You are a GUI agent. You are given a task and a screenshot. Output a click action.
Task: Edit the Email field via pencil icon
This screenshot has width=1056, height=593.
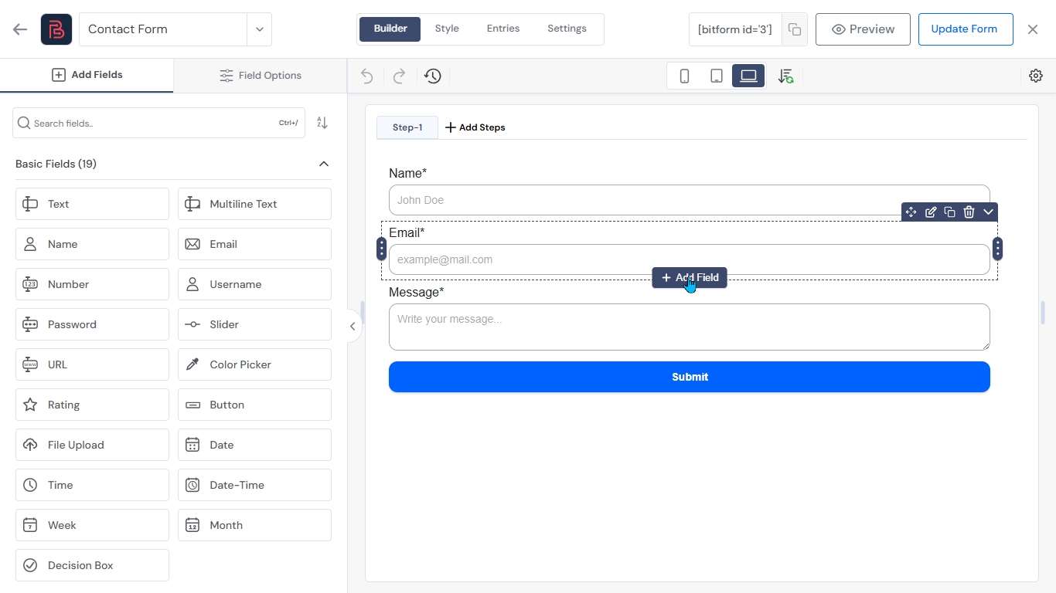point(931,212)
